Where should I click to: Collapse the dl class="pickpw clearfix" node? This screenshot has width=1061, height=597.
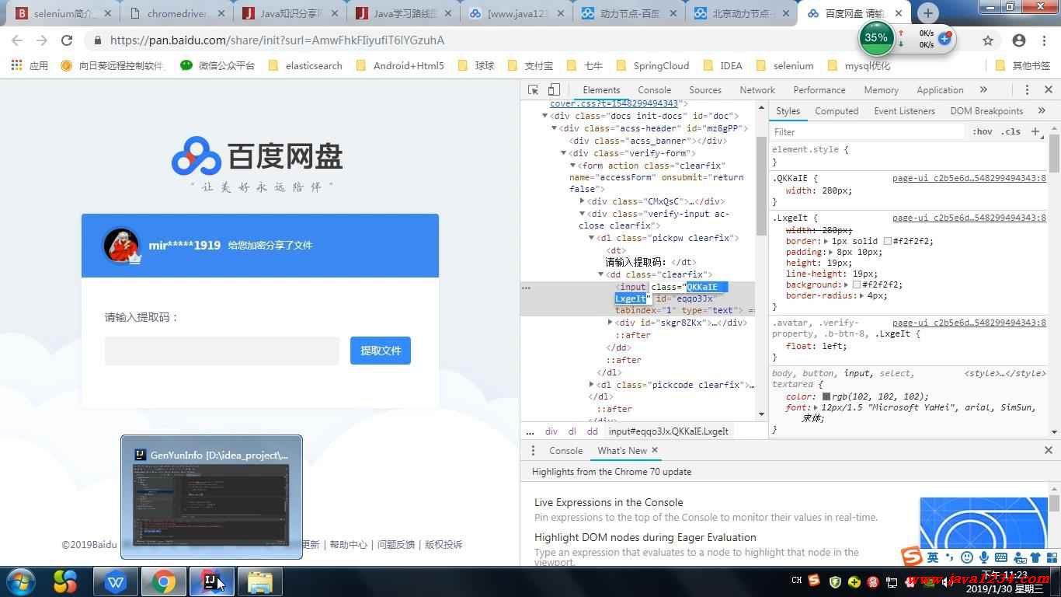(x=591, y=238)
